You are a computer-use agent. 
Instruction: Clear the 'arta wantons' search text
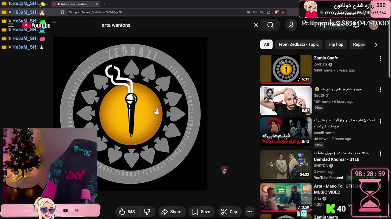click(256, 25)
